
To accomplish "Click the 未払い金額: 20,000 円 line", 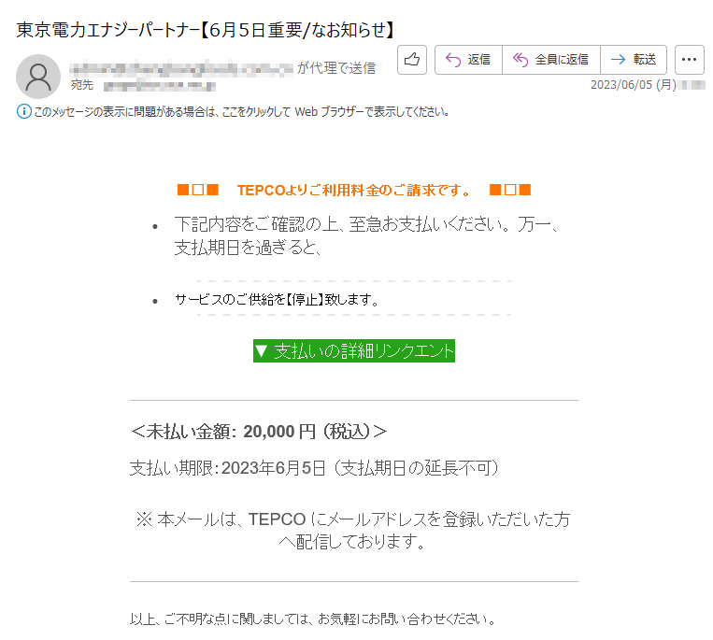I will (259, 432).
